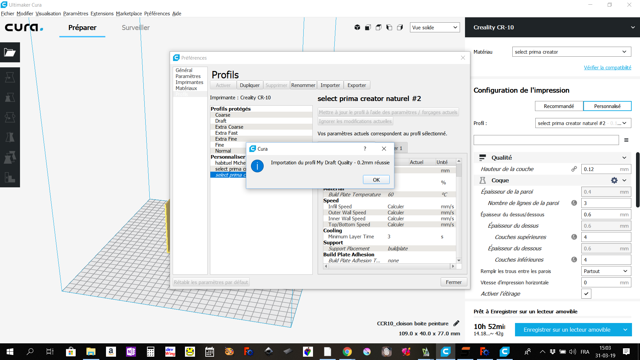Image resolution: width=640 pixels, height=360 pixels.
Task: Click print settings panel scrollbar
Action: point(638,180)
